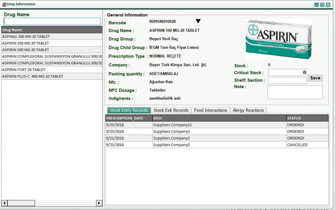Open the Food Interactions tab
This screenshot has width=335, height=210.
[210, 110]
